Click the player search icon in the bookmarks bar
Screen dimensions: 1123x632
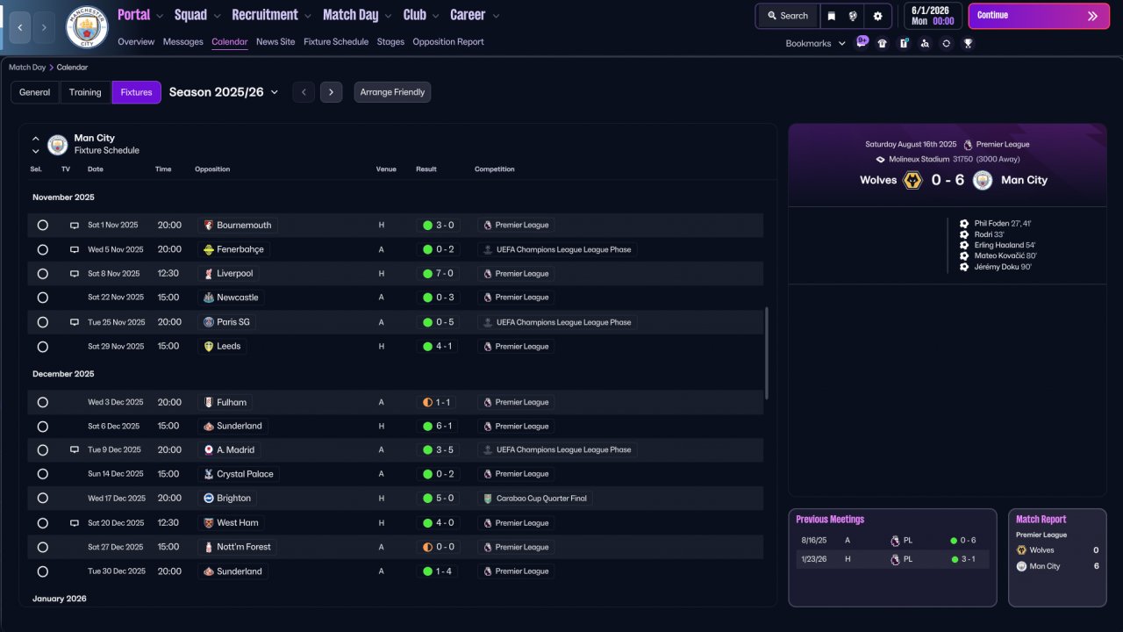coord(925,43)
